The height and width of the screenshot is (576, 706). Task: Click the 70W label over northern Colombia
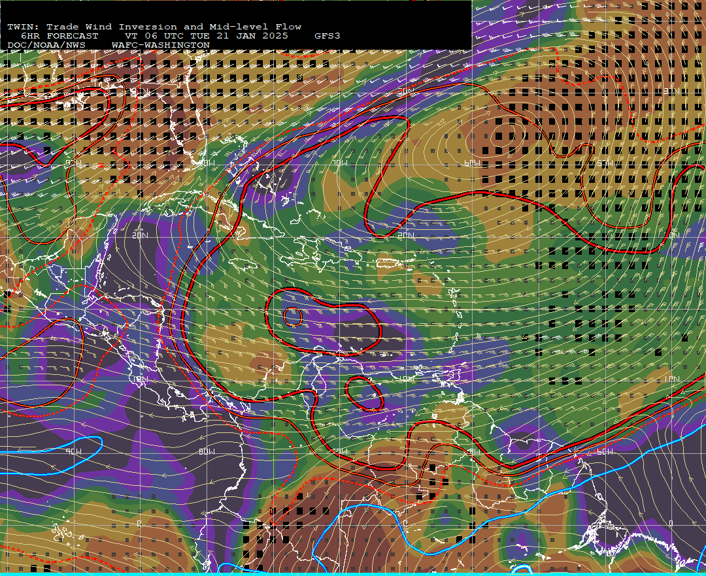click(x=341, y=451)
